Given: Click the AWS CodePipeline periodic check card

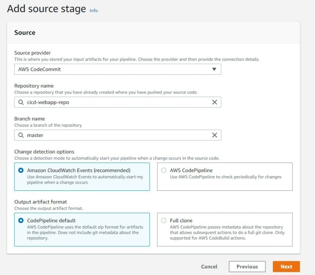Looking at the screenshot, I should tap(225, 177).
